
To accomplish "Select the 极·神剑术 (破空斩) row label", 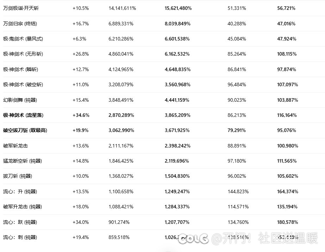I will click(x=23, y=84).
